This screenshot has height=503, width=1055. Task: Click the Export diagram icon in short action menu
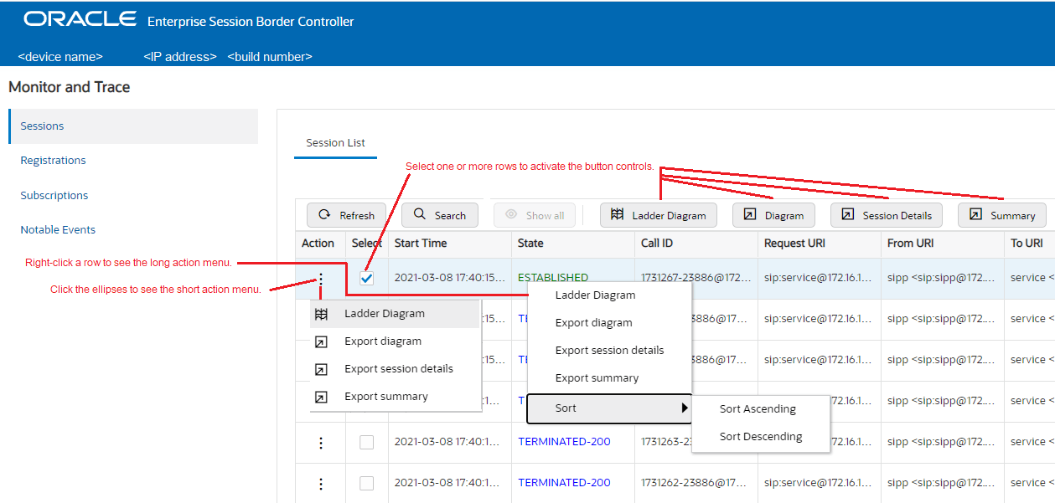[320, 341]
